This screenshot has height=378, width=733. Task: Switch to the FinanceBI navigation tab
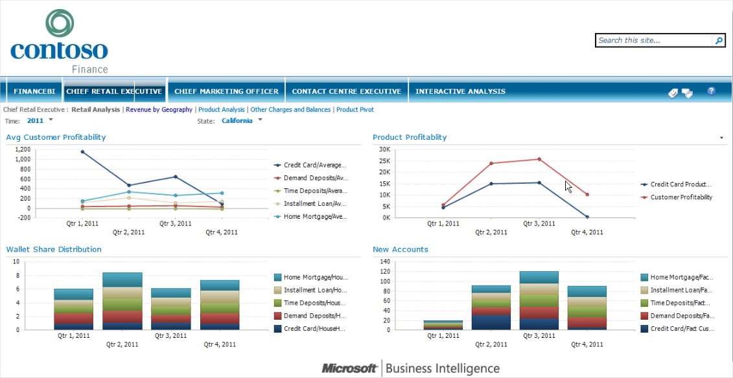tap(34, 91)
